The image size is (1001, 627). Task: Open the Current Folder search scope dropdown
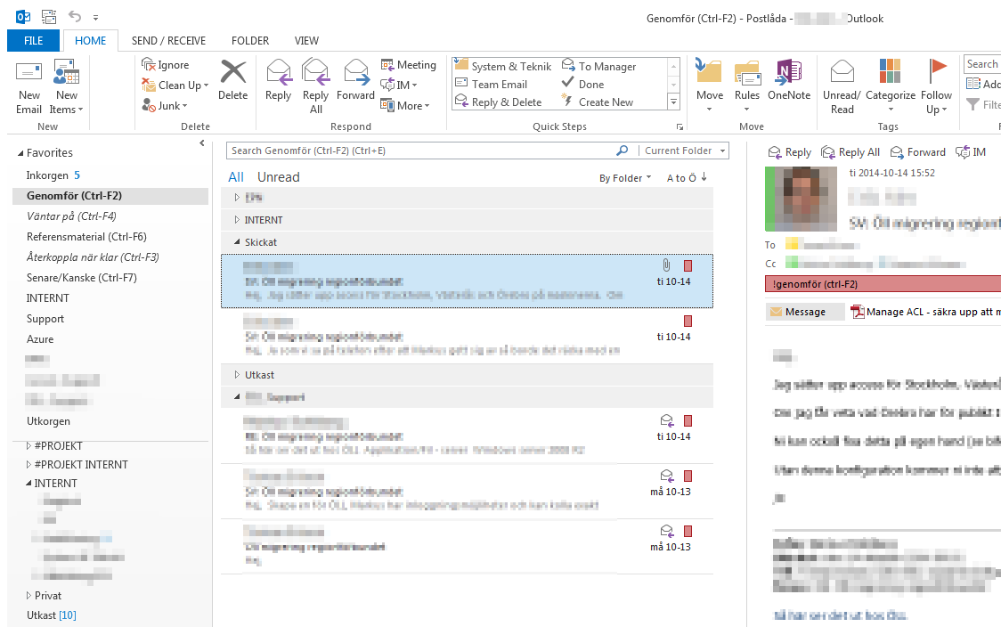[x=685, y=151]
